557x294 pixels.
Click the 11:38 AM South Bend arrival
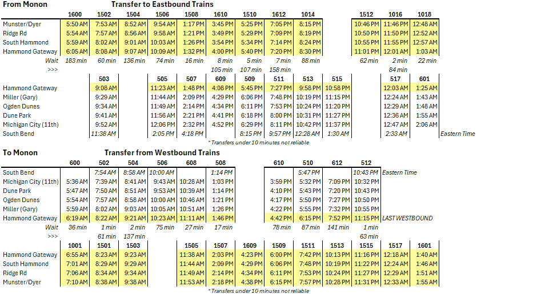103,134
